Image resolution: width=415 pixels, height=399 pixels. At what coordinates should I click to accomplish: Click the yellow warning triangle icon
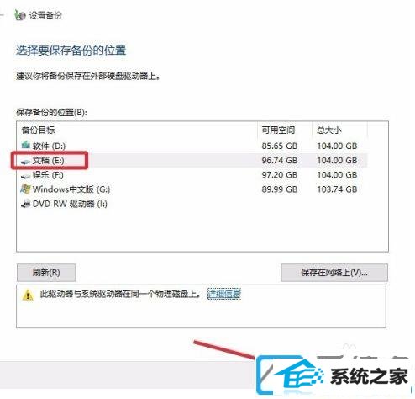[x=28, y=295]
